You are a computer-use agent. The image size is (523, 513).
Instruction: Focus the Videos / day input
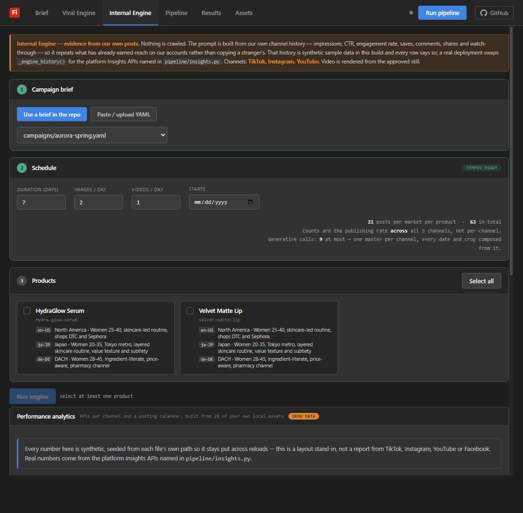(x=156, y=202)
